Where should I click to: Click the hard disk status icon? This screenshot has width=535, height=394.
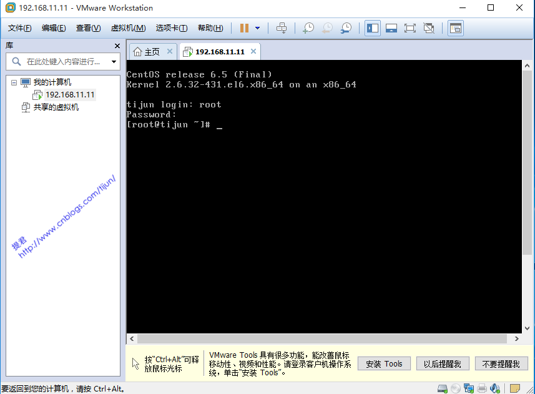[x=443, y=388]
